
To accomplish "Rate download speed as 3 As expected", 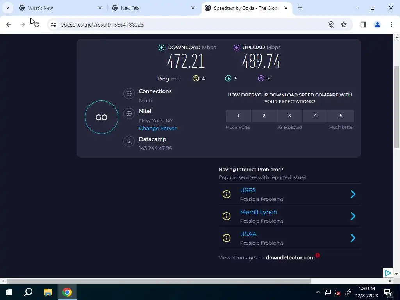I will pyautogui.click(x=289, y=116).
